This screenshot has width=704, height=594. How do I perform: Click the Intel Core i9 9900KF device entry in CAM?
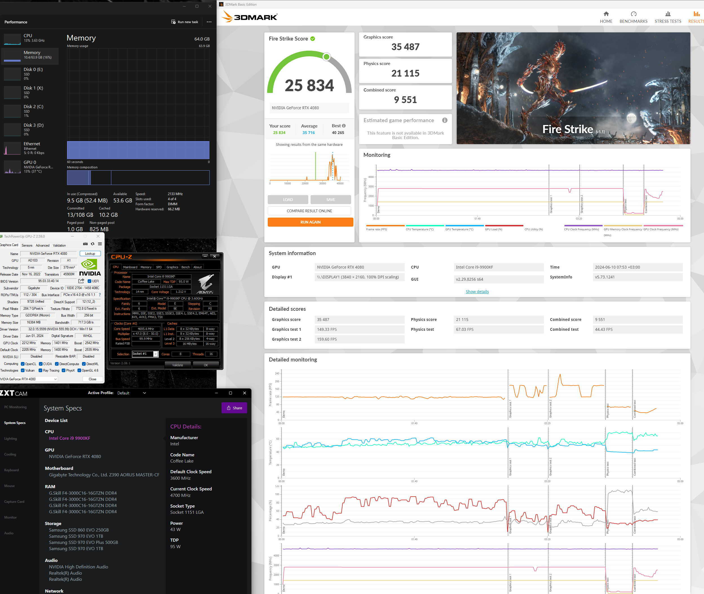[x=69, y=438]
